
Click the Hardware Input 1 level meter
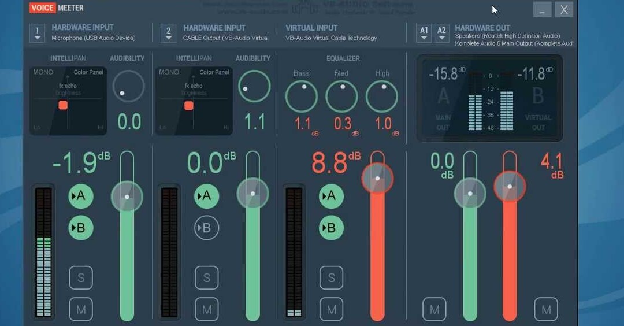43,252
